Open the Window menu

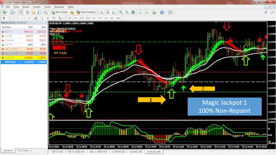(59, 7)
